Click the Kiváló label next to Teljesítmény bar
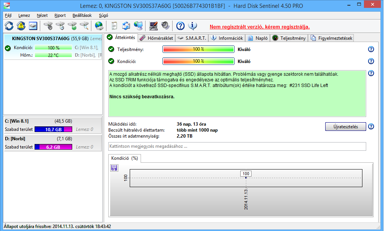 [x=244, y=49]
